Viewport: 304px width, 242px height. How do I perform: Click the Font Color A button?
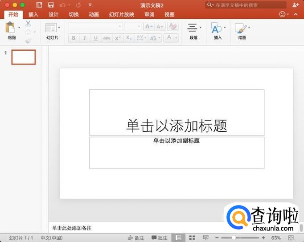(x=169, y=37)
